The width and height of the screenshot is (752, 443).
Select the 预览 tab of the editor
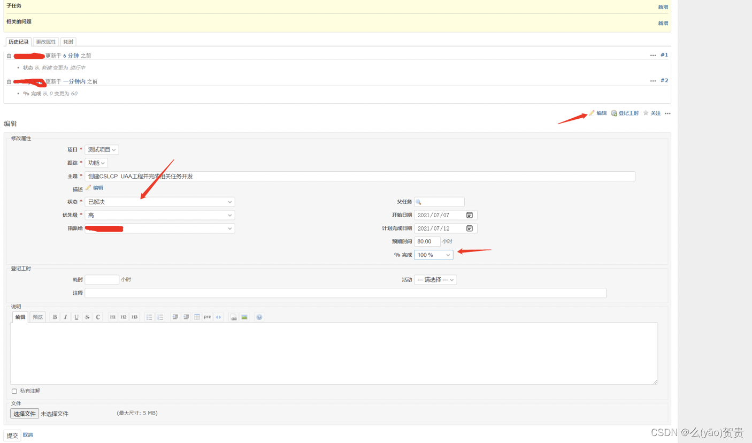pos(37,317)
